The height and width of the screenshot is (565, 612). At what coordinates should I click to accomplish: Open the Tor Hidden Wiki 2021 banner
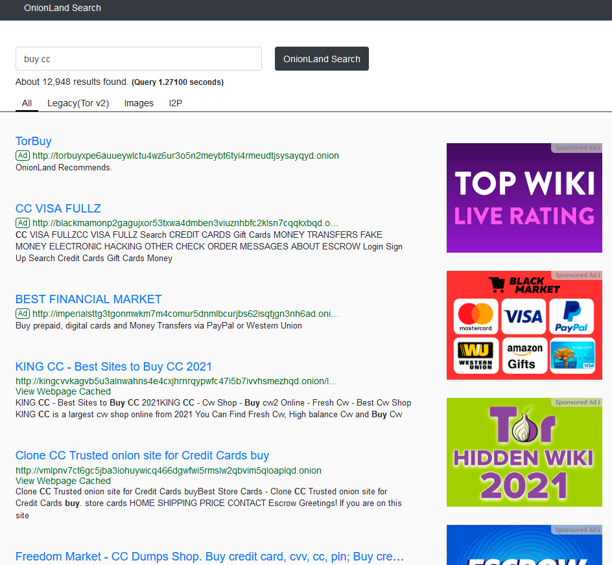524,454
